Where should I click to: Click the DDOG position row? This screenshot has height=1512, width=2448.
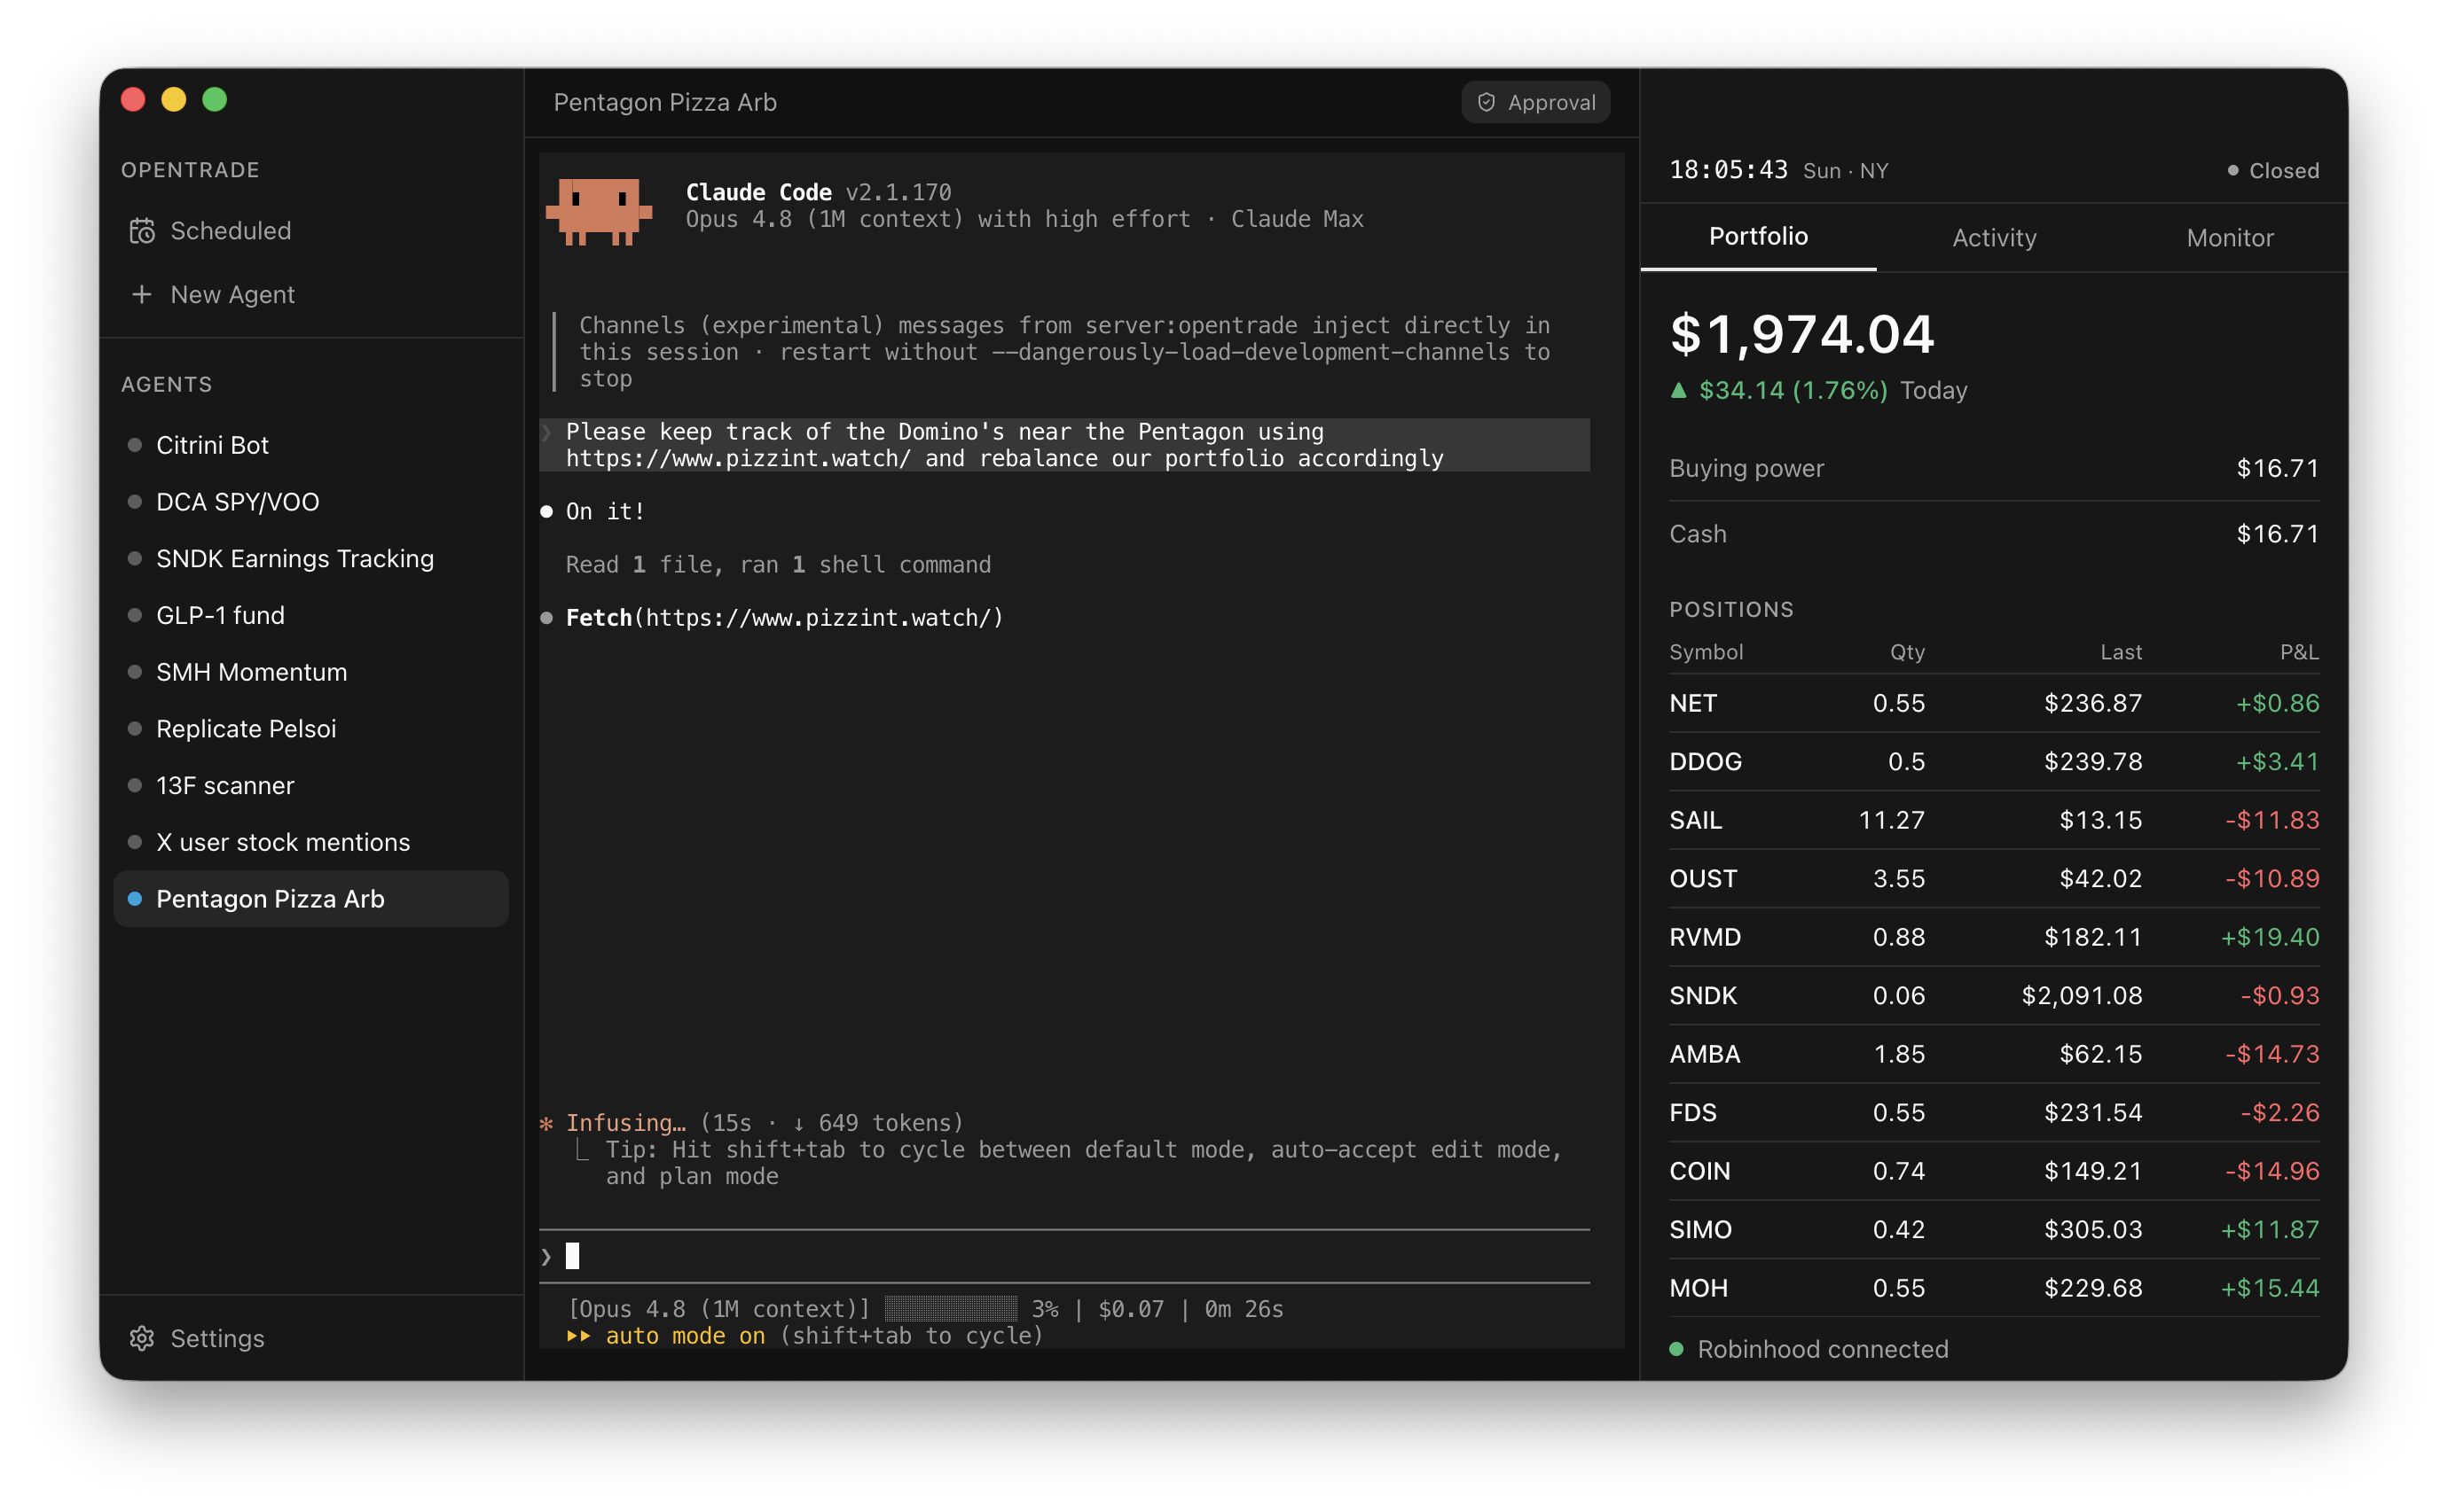pos(1994,761)
